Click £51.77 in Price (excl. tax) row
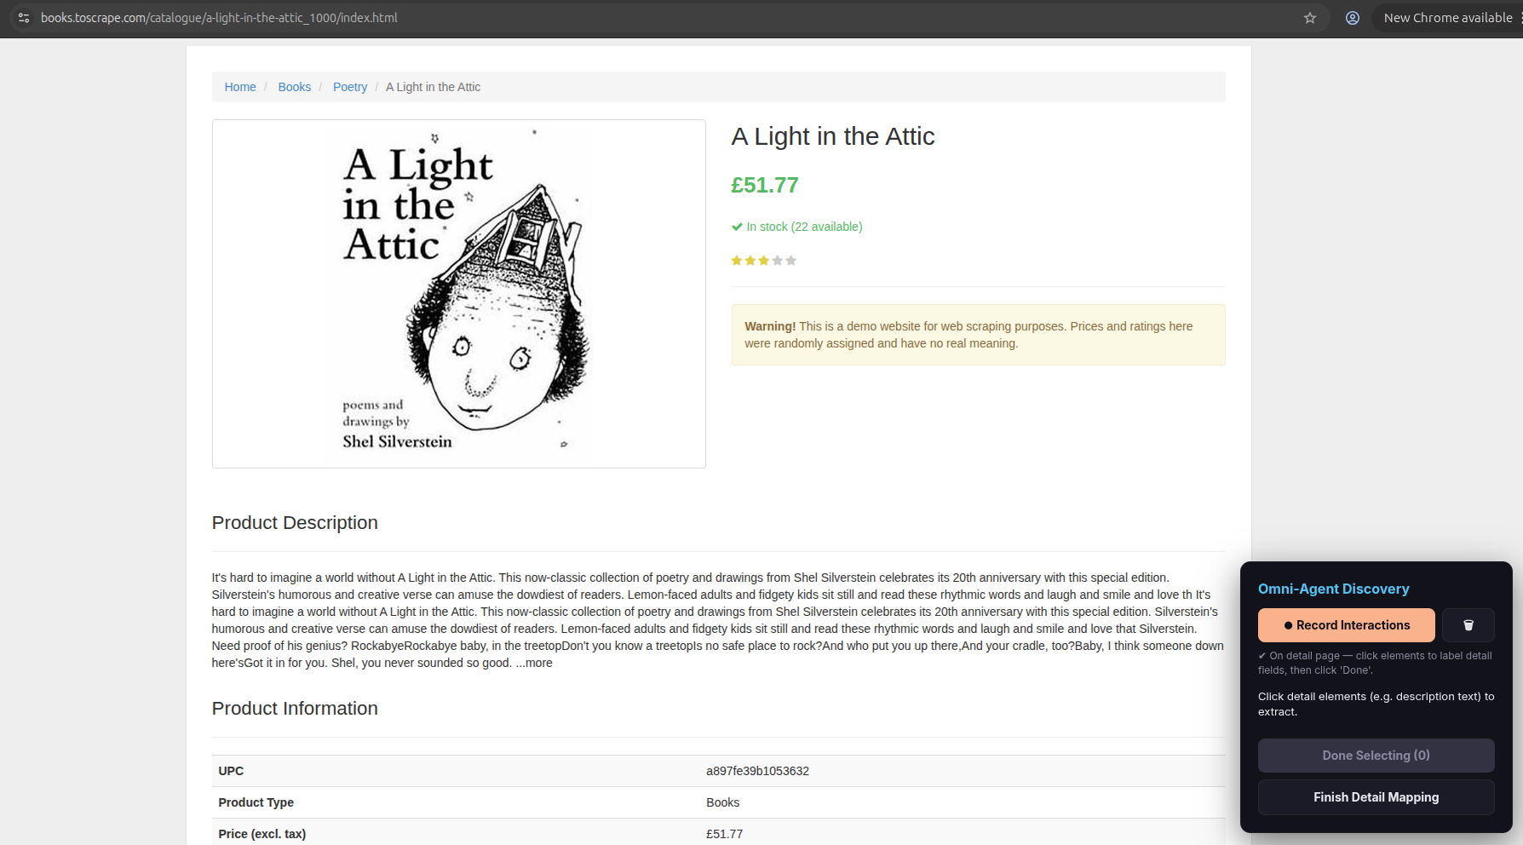 tap(725, 834)
